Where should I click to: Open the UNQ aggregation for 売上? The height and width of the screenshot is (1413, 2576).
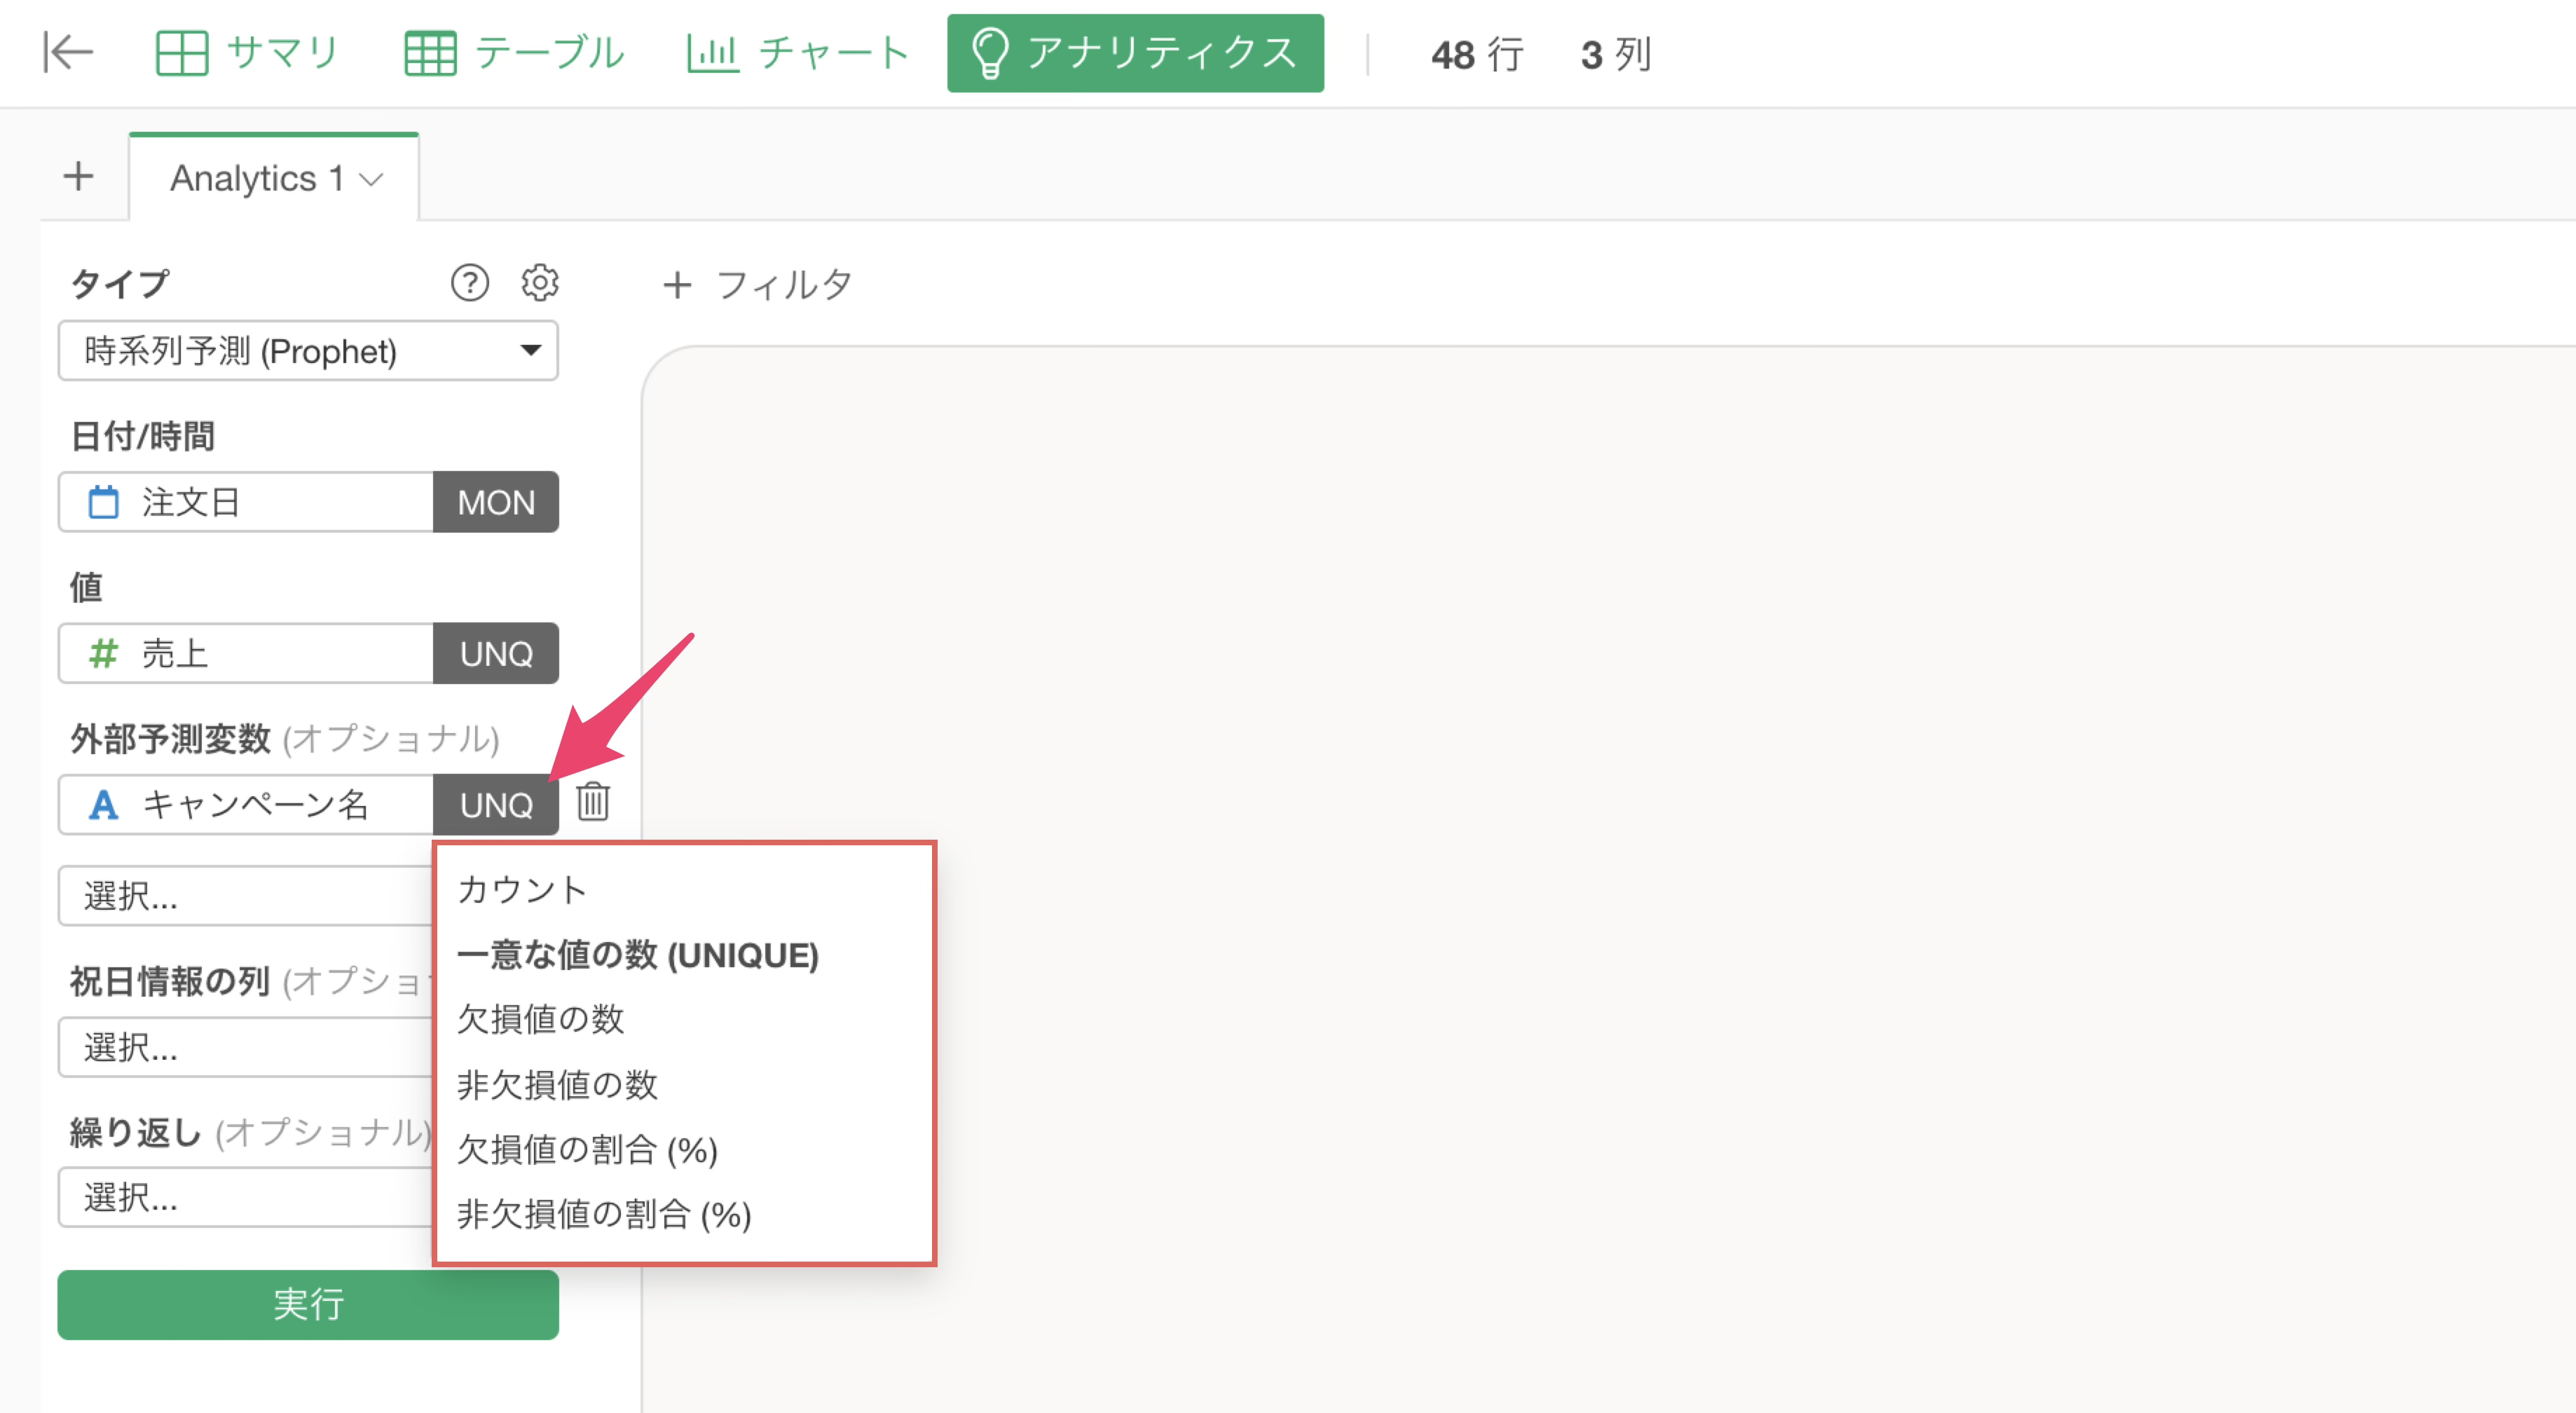[495, 654]
